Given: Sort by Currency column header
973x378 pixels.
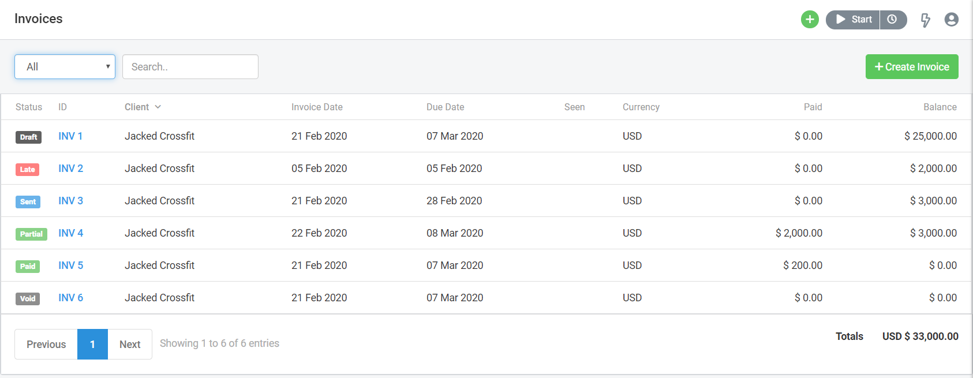Looking at the screenshot, I should 641,107.
